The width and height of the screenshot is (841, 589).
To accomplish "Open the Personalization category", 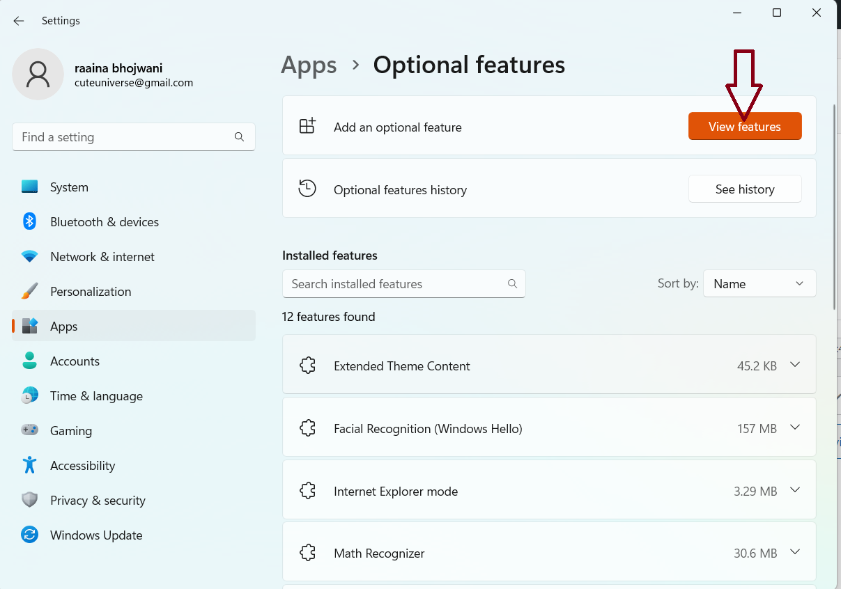I will pyautogui.click(x=90, y=292).
